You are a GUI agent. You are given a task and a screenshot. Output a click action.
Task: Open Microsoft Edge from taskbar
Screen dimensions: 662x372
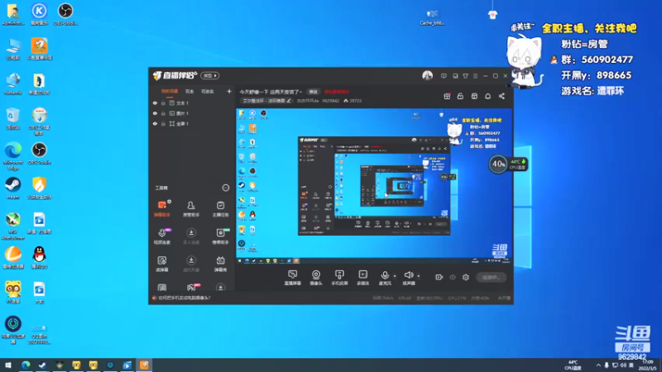tap(26, 365)
